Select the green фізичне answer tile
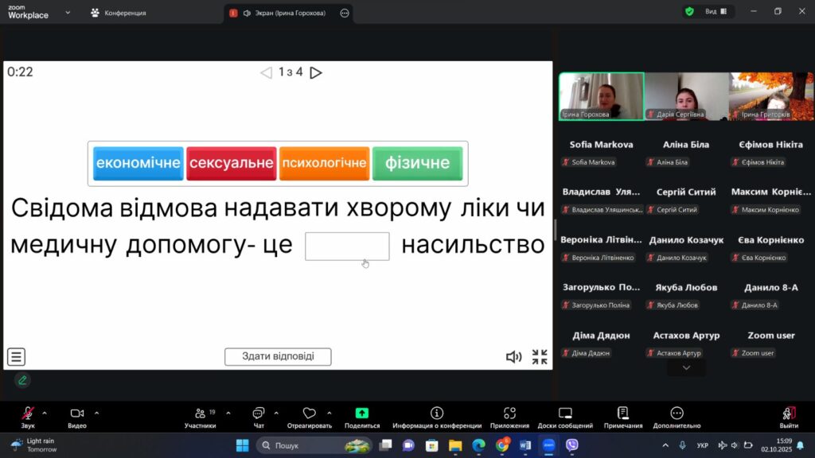 point(417,163)
